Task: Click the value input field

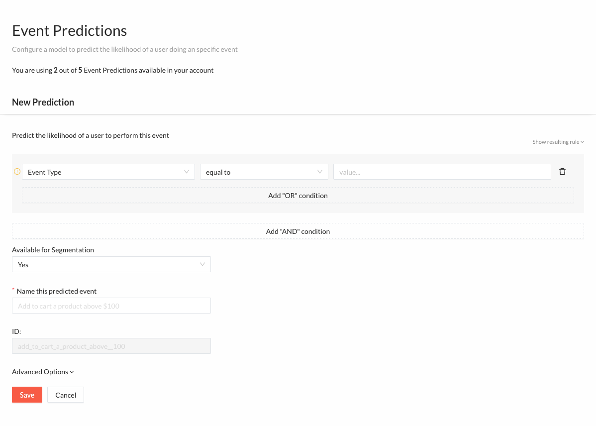Action: (442, 172)
